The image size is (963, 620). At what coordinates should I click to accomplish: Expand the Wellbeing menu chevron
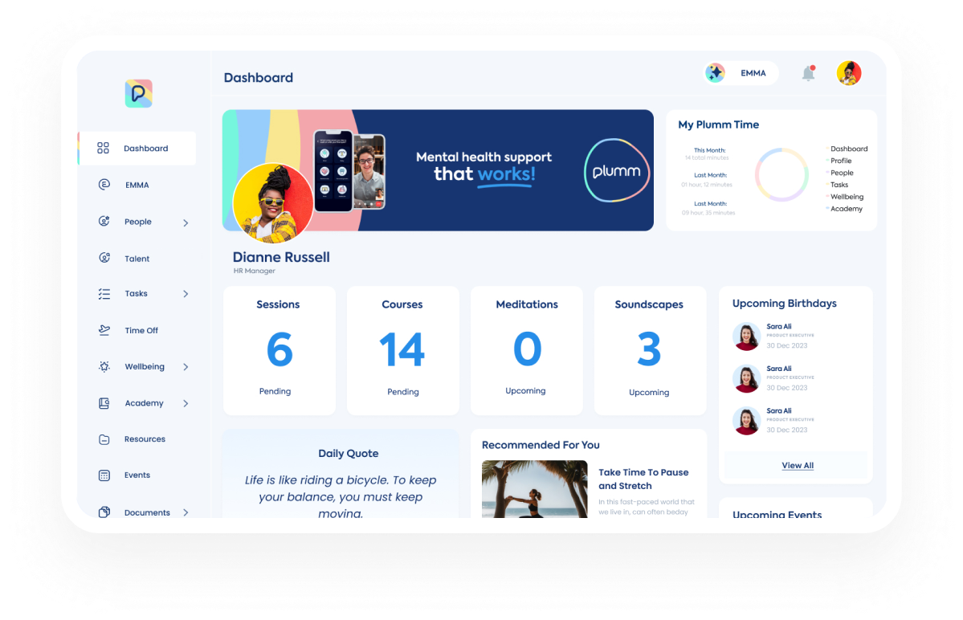[x=186, y=366]
